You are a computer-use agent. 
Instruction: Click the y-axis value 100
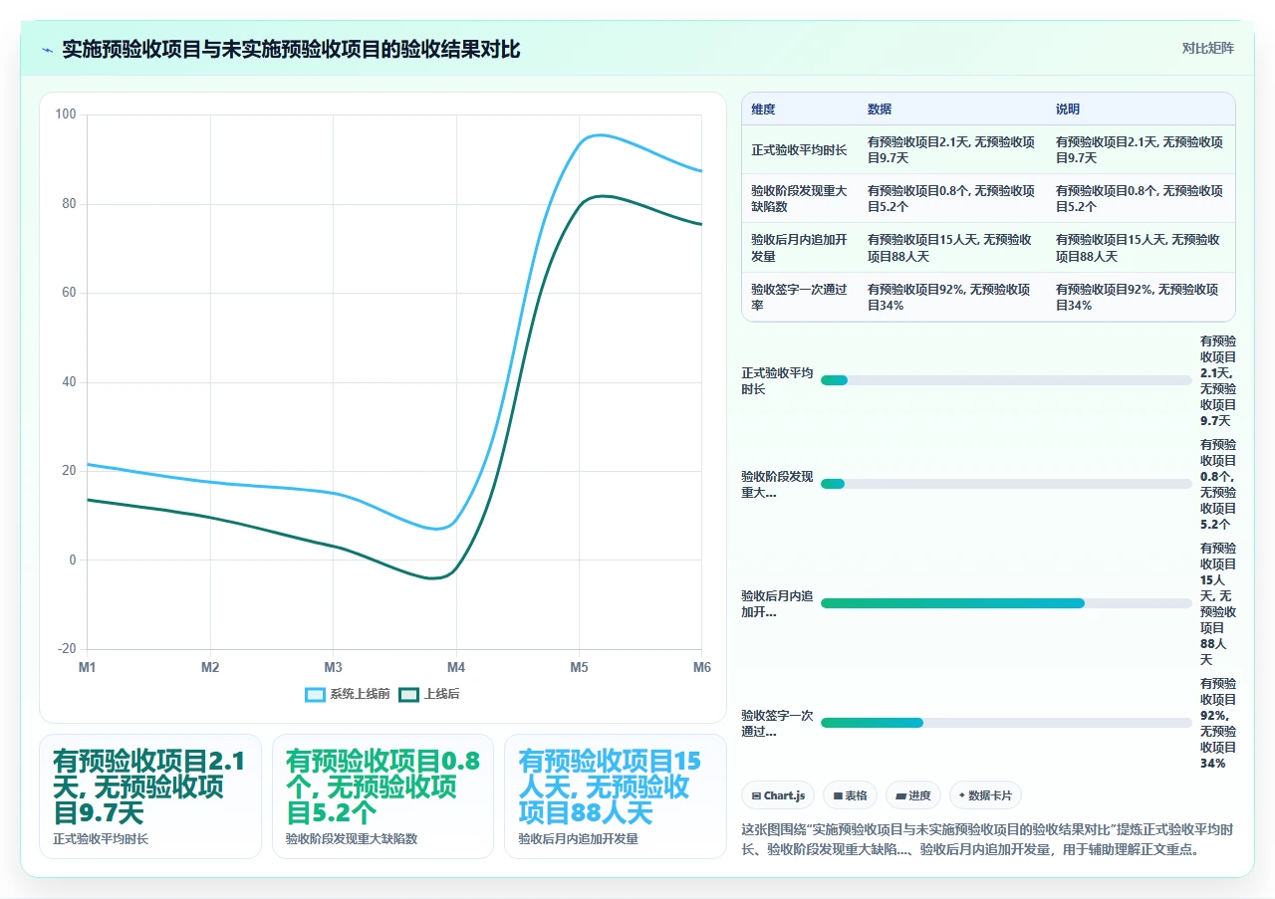(66, 114)
